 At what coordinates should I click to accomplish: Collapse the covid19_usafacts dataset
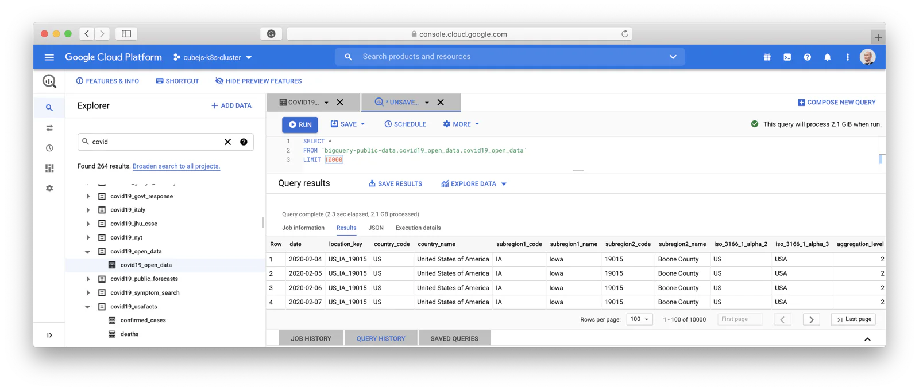(x=88, y=307)
